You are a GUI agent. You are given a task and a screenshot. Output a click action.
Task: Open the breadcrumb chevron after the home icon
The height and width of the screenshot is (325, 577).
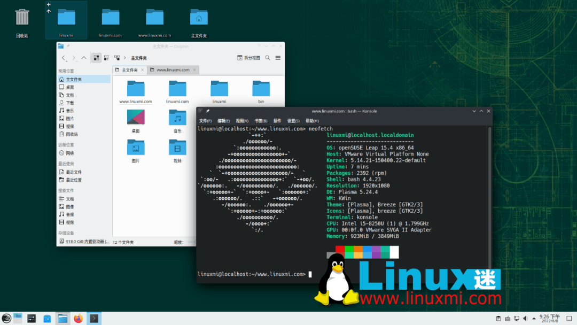[125, 58]
